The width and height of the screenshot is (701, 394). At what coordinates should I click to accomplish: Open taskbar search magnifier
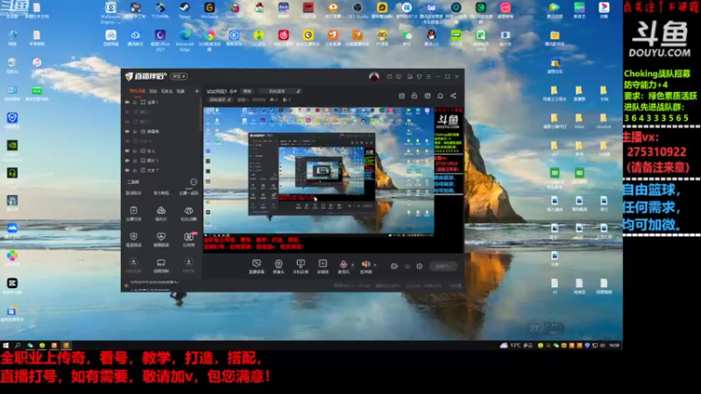pyautogui.click(x=18, y=345)
